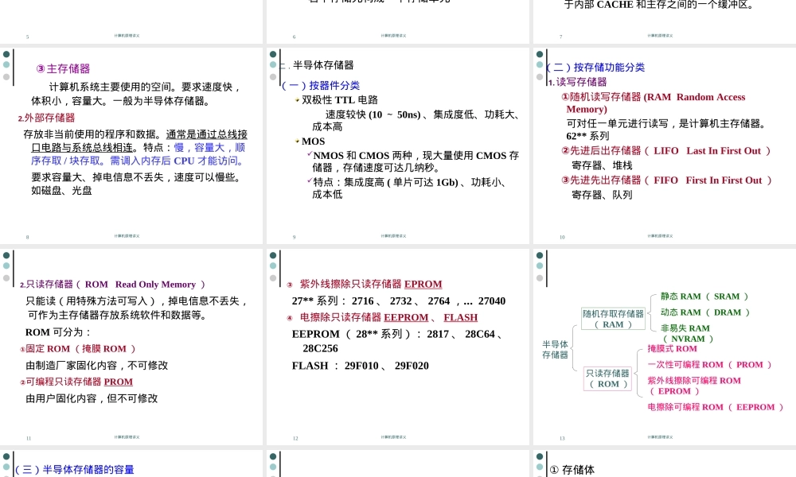Follow the underlined FLASH link on slide 12
Viewport: 796px width, 477px height.
(x=460, y=317)
